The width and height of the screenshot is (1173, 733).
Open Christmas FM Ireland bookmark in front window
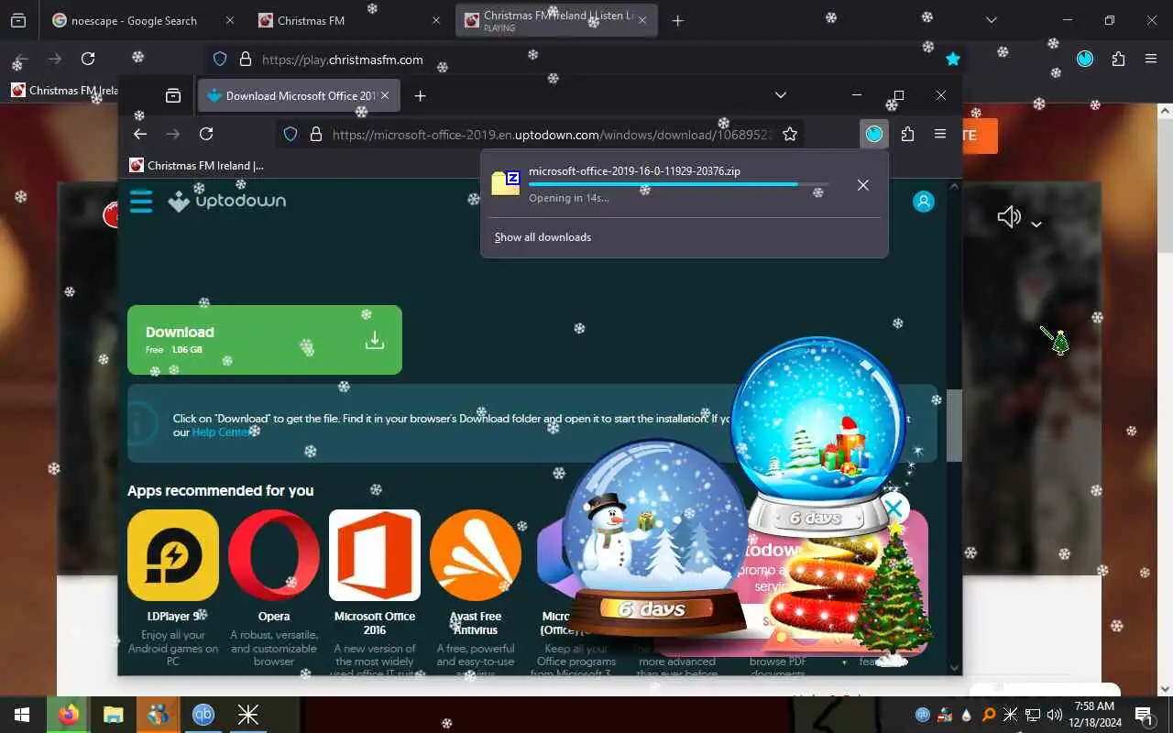click(x=197, y=165)
